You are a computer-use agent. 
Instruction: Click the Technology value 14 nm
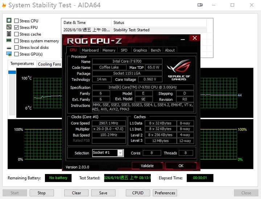coord(102,79)
